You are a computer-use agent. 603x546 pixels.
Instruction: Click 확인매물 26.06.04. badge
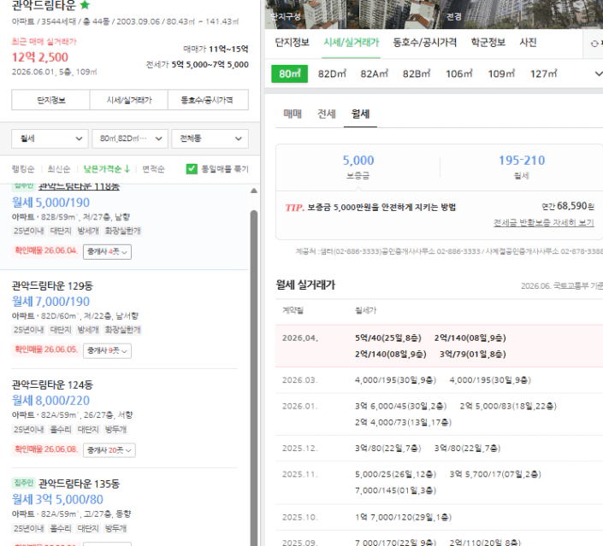coord(46,250)
